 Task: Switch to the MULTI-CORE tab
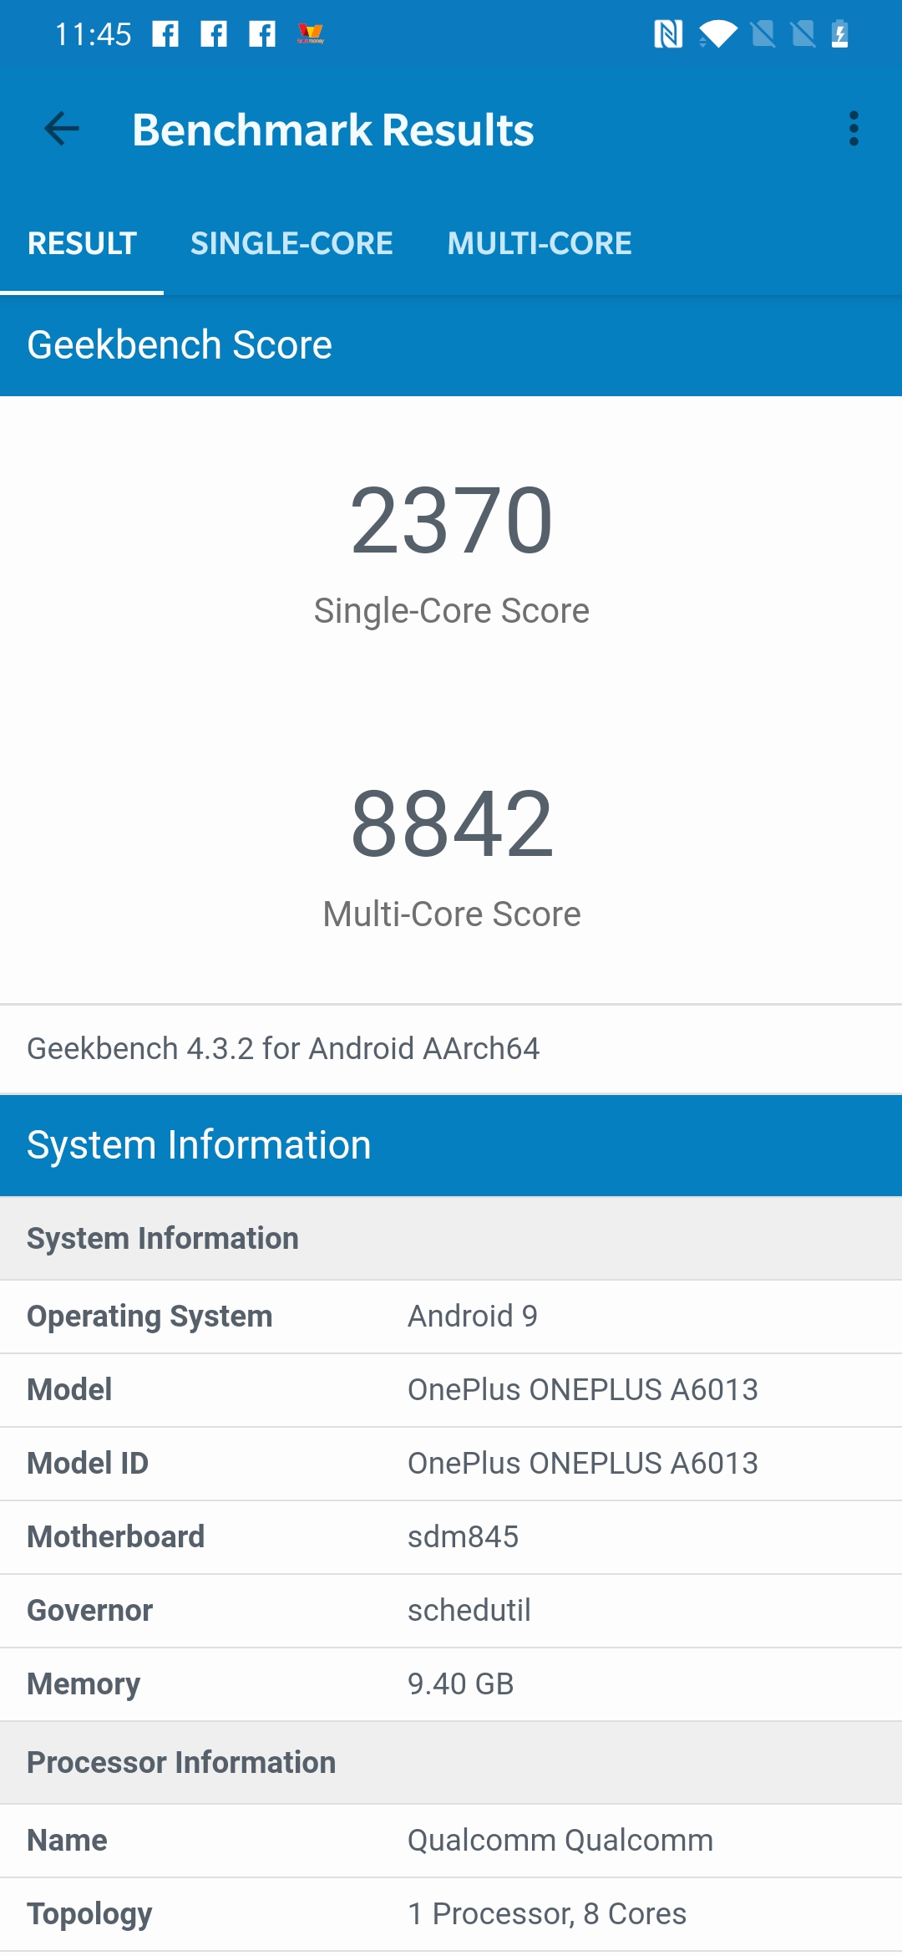[x=540, y=243]
